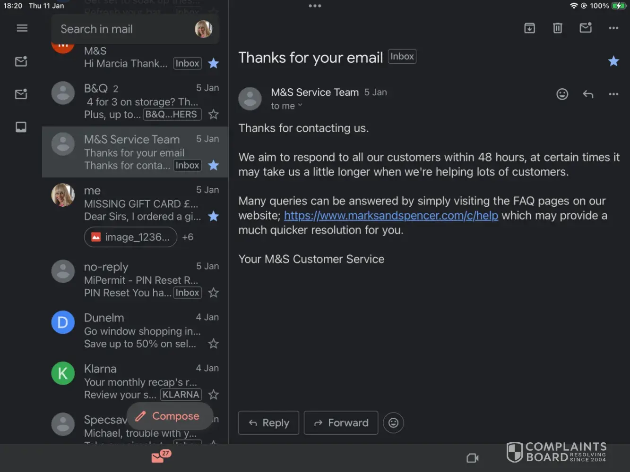Open the profile account avatar
Viewport: 630px width, 472px height.
pos(203,29)
